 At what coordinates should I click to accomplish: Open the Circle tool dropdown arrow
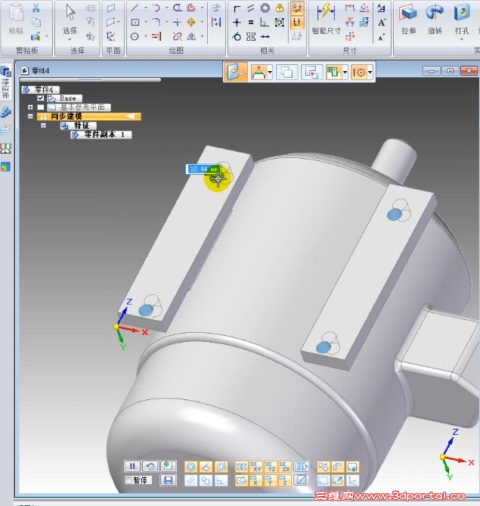[145, 36]
